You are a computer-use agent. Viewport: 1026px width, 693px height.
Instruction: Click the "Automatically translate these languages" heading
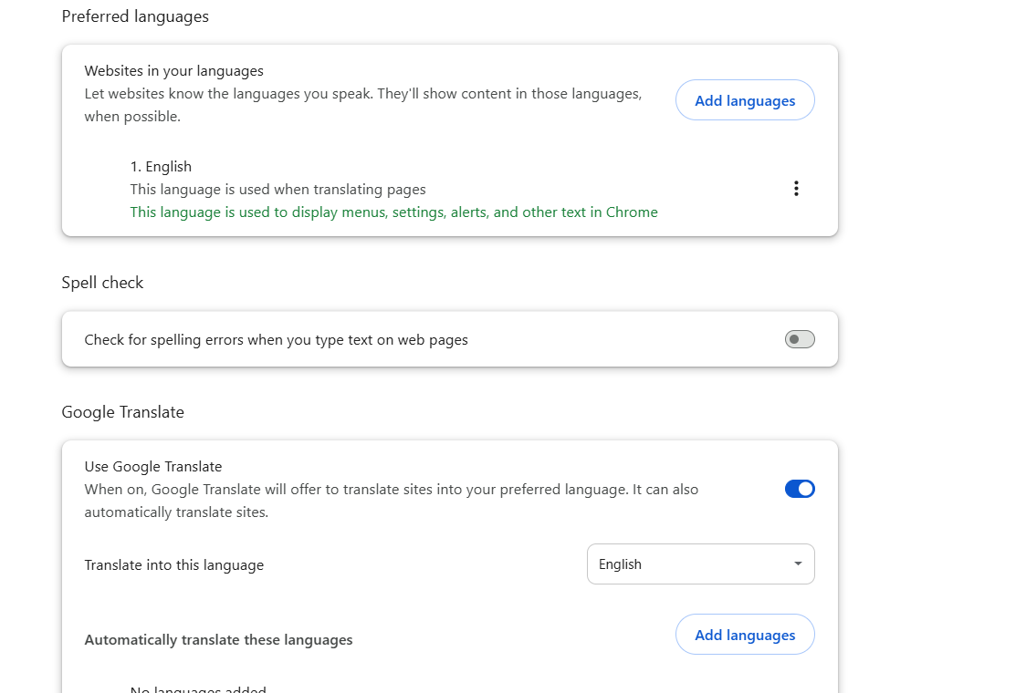(218, 640)
